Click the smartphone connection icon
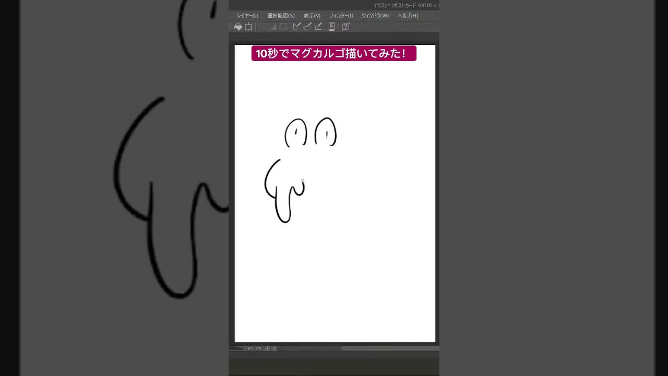The width and height of the screenshot is (668, 376). 331,27
